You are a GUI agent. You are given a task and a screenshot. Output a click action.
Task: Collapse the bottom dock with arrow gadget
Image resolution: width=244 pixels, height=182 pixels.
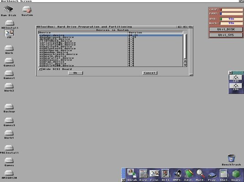123,180
